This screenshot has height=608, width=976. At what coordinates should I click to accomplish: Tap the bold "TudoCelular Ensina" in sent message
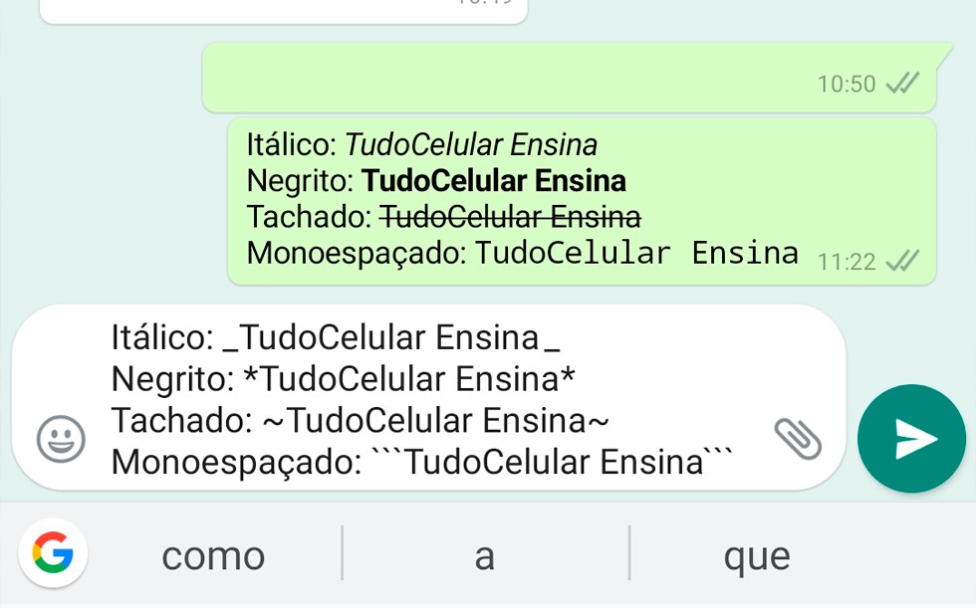point(494,181)
